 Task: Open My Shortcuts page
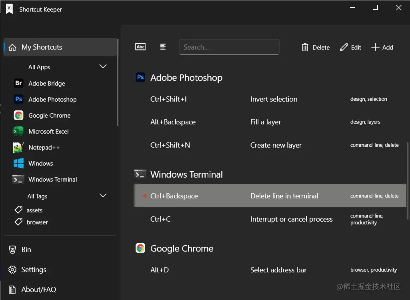point(60,47)
